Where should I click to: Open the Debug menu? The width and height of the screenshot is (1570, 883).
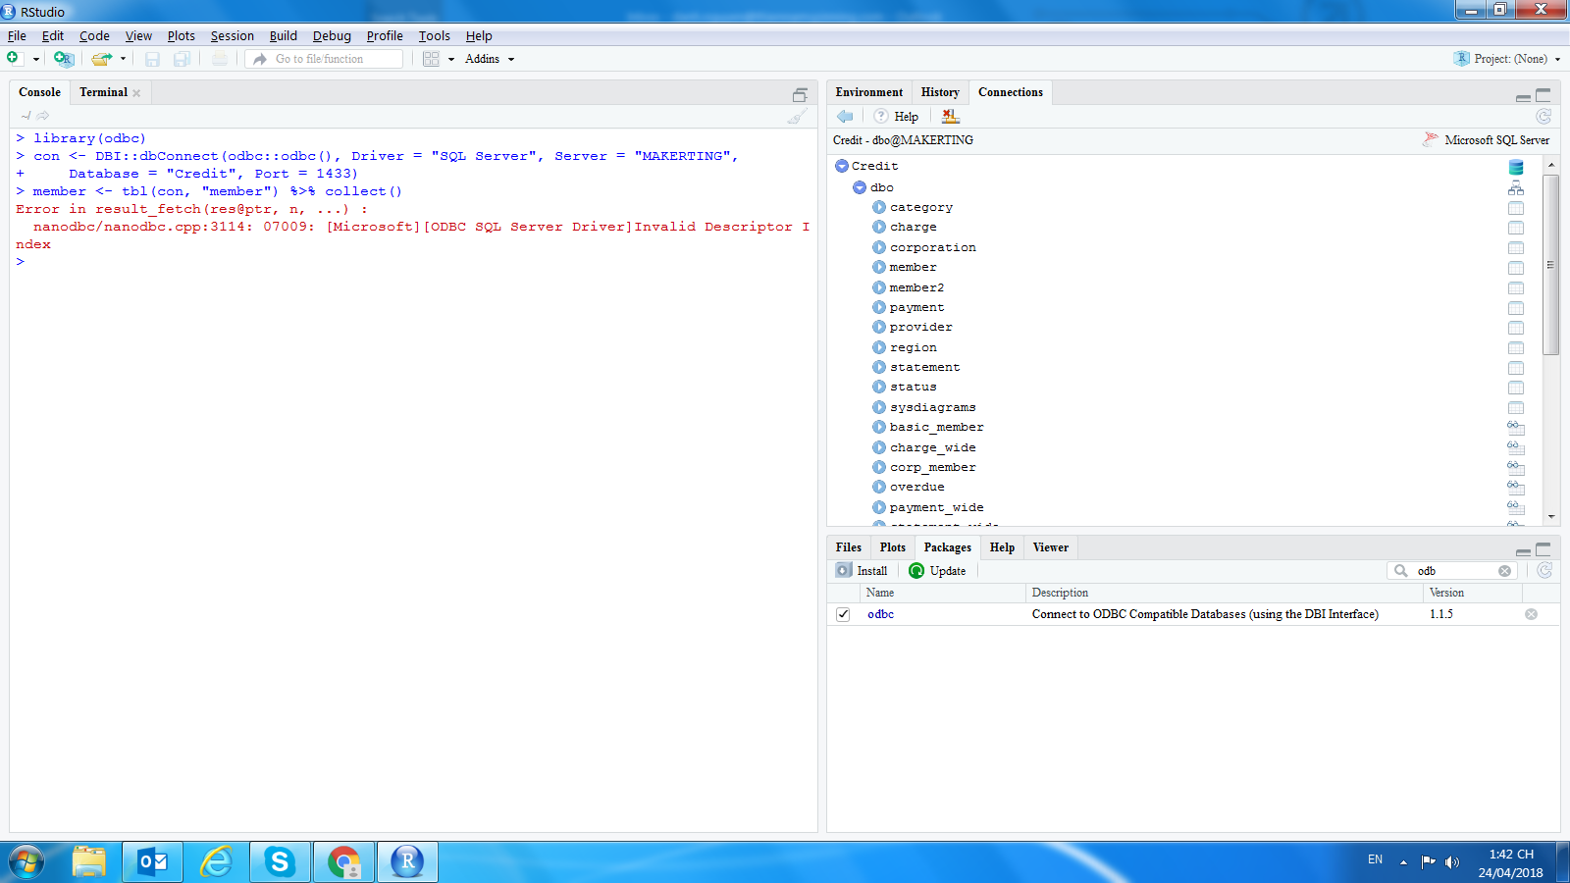click(x=332, y=35)
